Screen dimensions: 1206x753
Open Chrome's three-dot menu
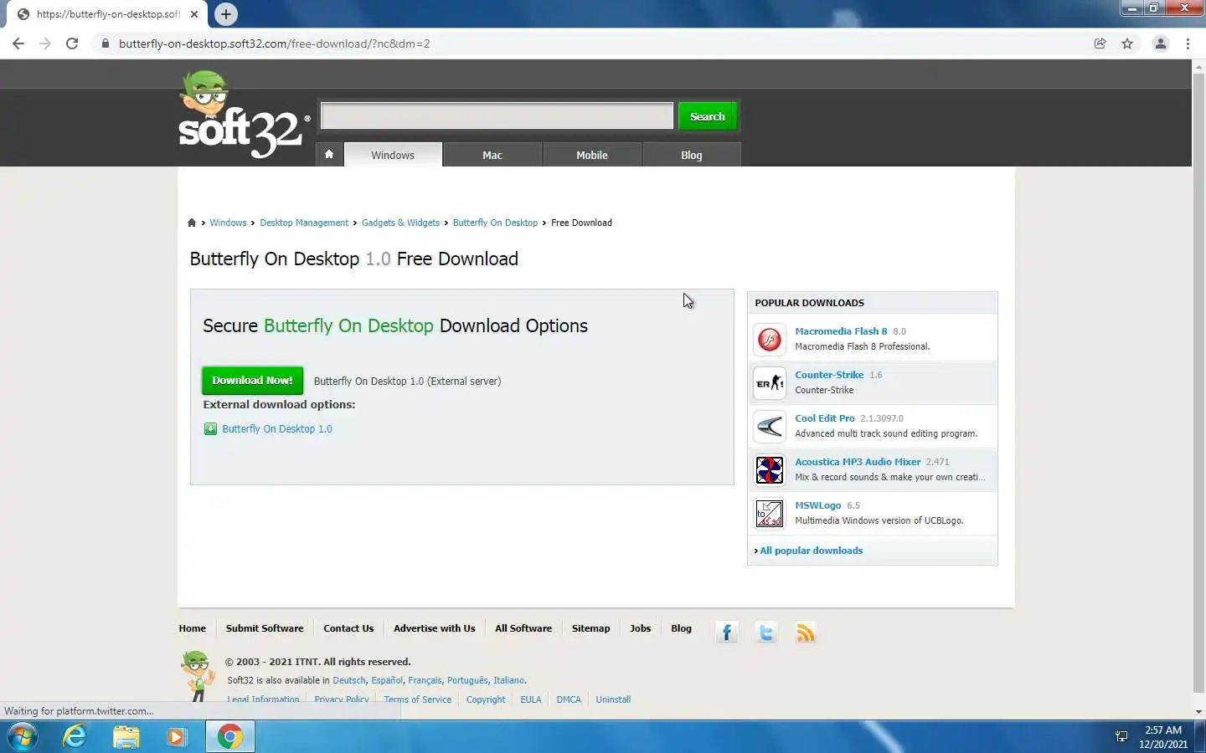(1188, 44)
